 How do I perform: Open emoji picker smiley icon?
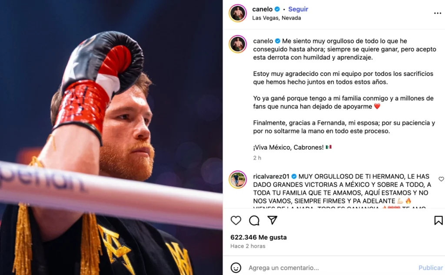pos(236,268)
